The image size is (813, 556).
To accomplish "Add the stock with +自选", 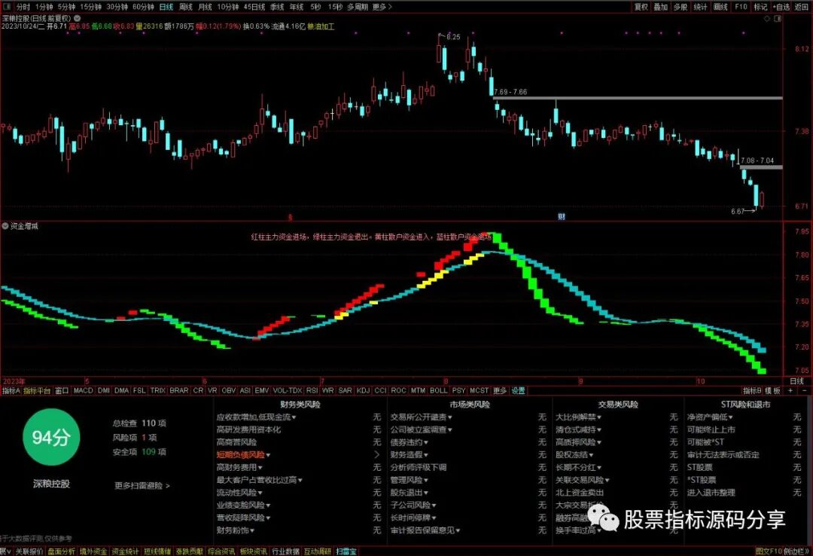I will 781,7.
